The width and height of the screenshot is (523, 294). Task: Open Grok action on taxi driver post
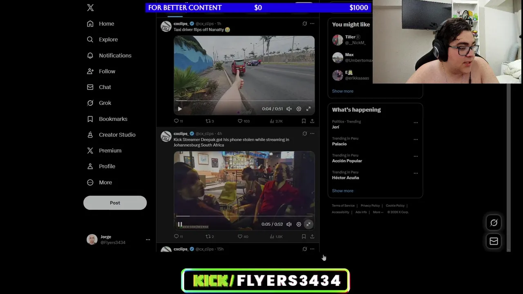click(304, 24)
